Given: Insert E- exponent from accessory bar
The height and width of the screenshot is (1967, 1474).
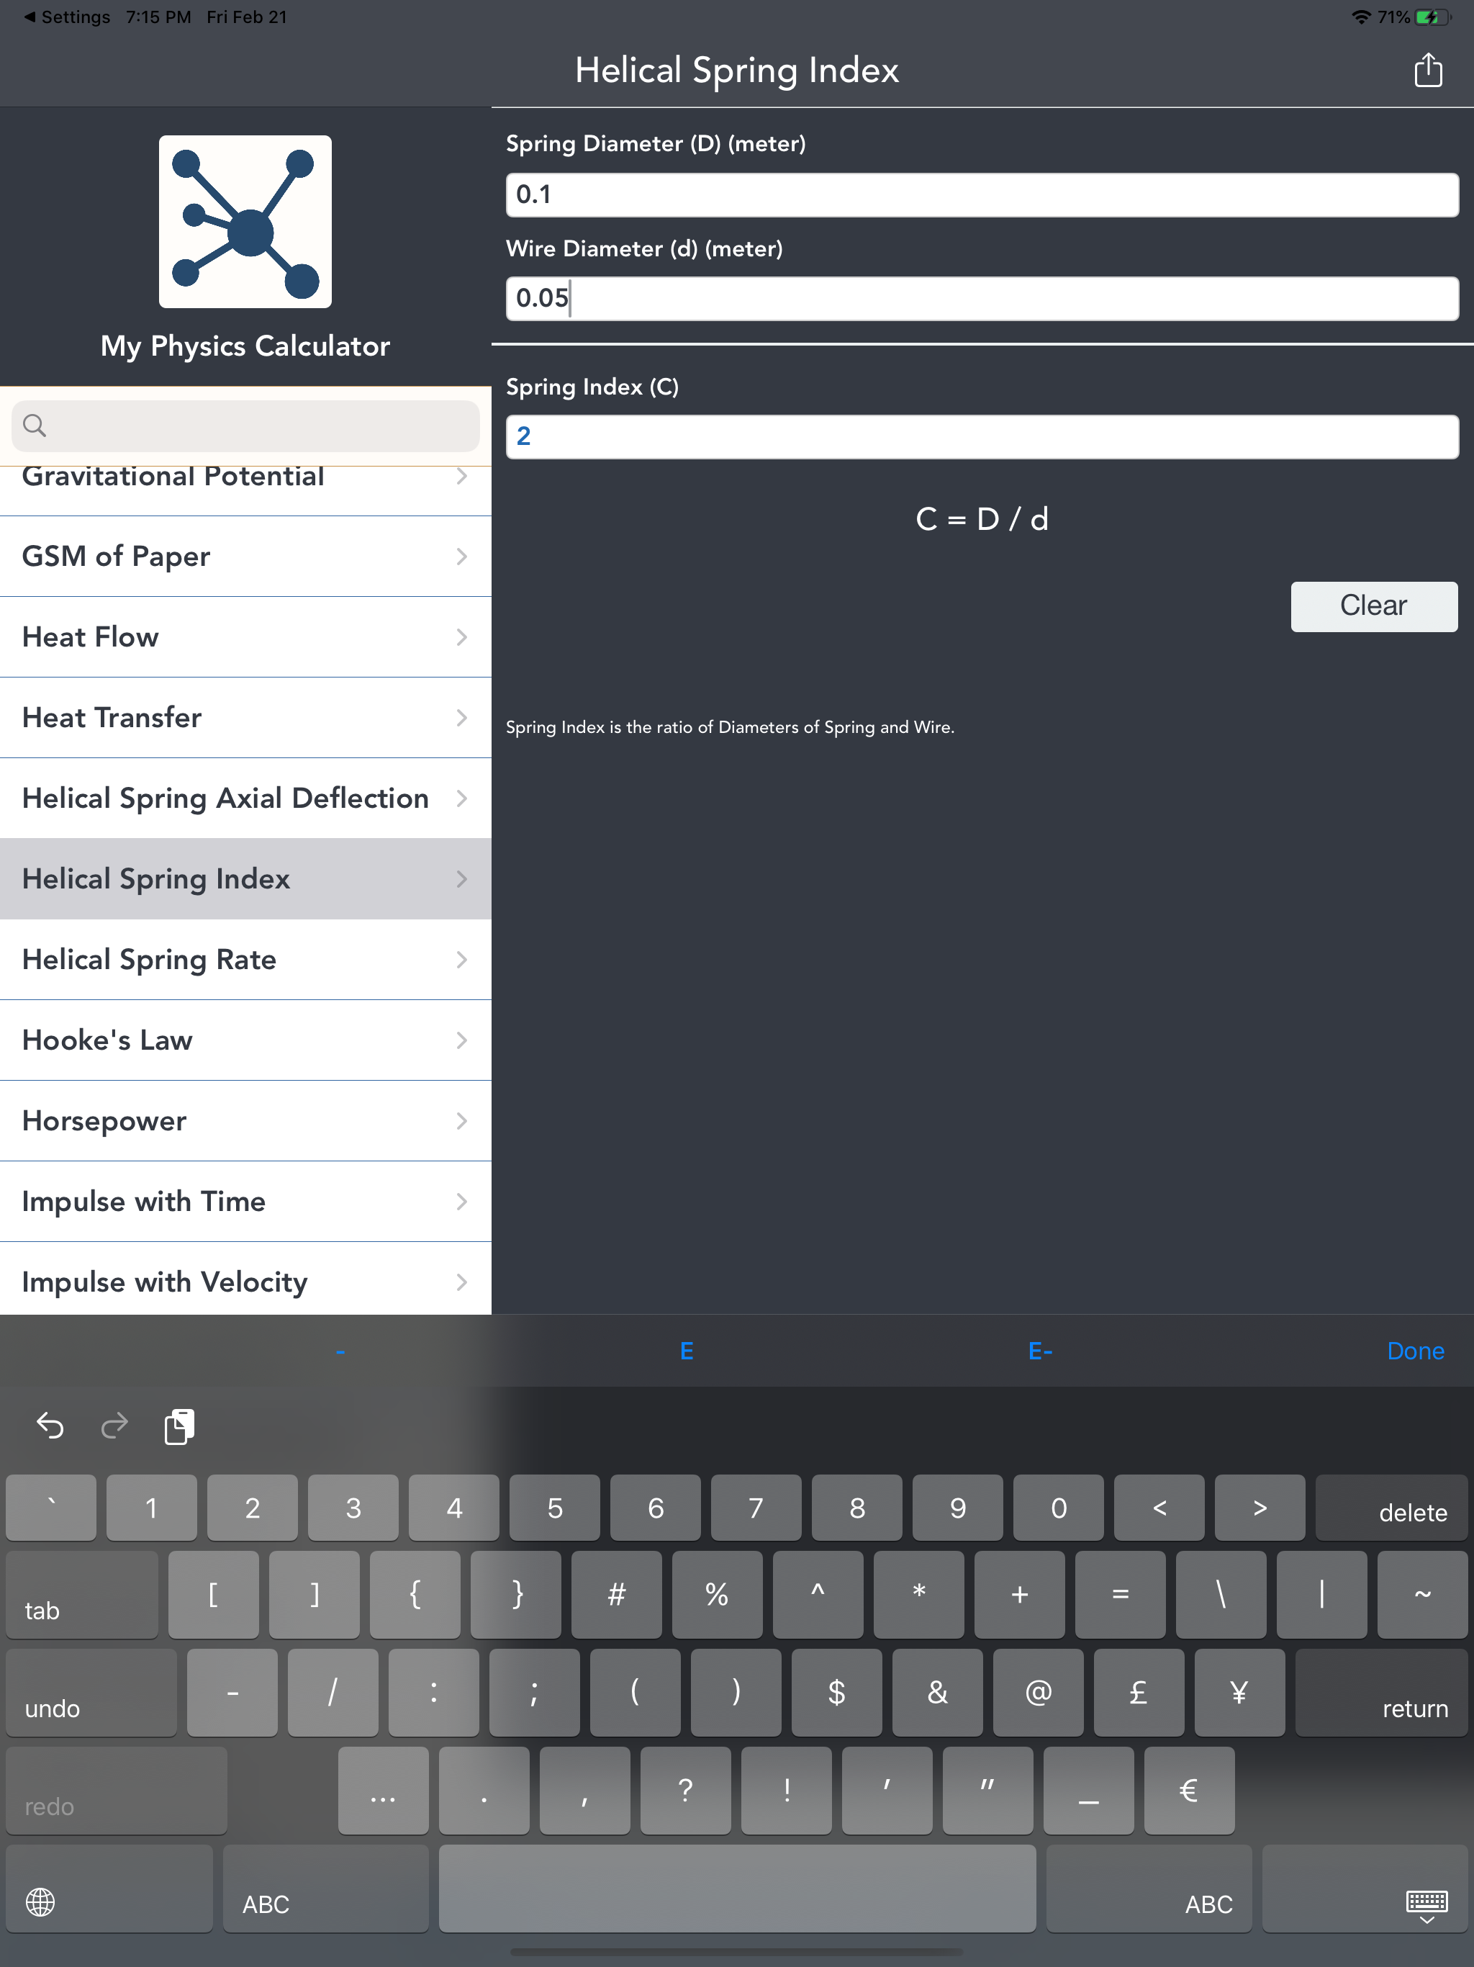Looking at the screenshot, I should [1039, 1351].
